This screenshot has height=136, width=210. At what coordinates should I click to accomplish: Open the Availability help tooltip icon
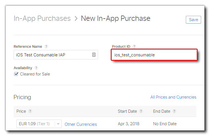36,68
